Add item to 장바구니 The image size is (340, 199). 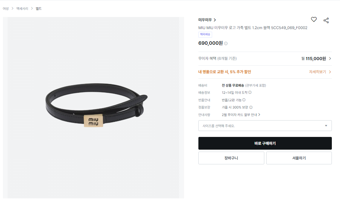pos(231,158)
